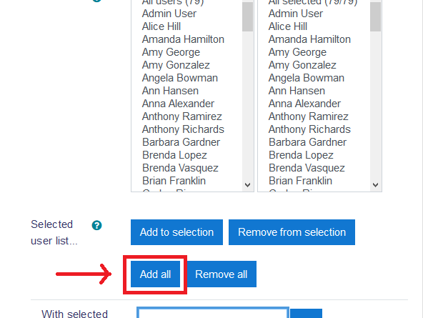
Task: Select Brian Franklin in the All selected list
Action: 300,181
